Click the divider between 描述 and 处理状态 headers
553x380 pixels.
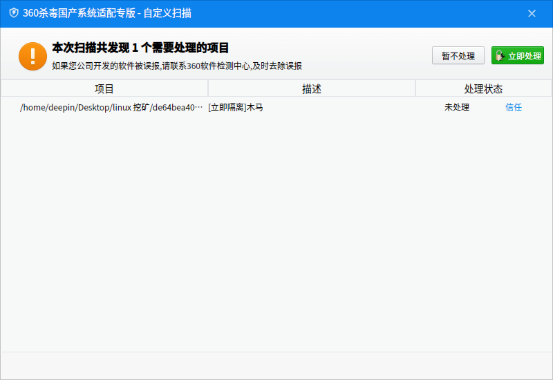coord(415,88)
